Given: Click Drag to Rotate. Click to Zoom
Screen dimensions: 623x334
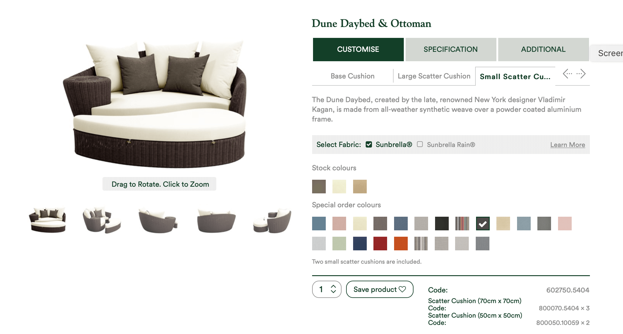Looking at the screenshot, I should coord(159,184).
